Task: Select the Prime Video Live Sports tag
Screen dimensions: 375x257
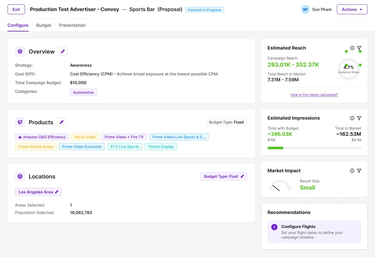Action: 179,137
